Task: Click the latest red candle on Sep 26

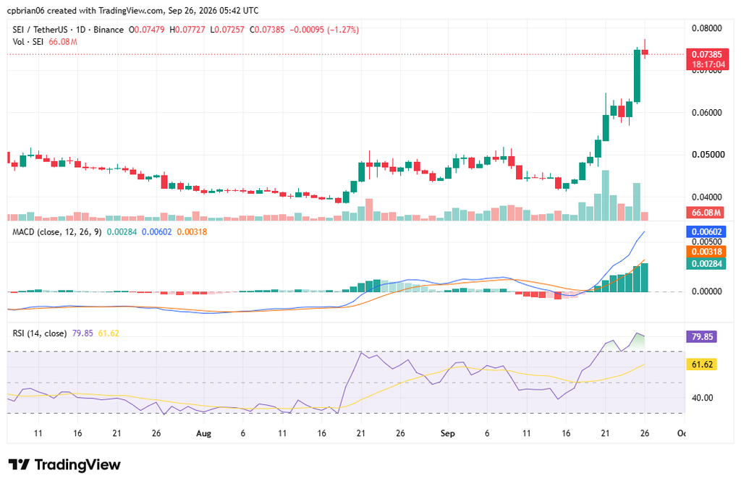Action: point(645,52)
